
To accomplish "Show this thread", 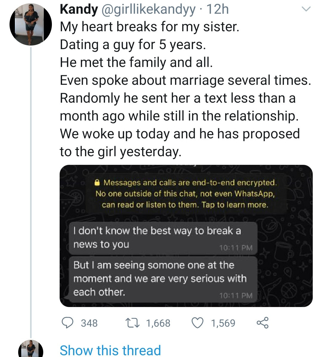I will pyautogui.click(x=110, y=350).
